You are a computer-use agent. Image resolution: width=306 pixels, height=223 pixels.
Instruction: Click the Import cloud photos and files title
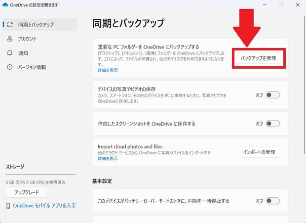(130, 146)
